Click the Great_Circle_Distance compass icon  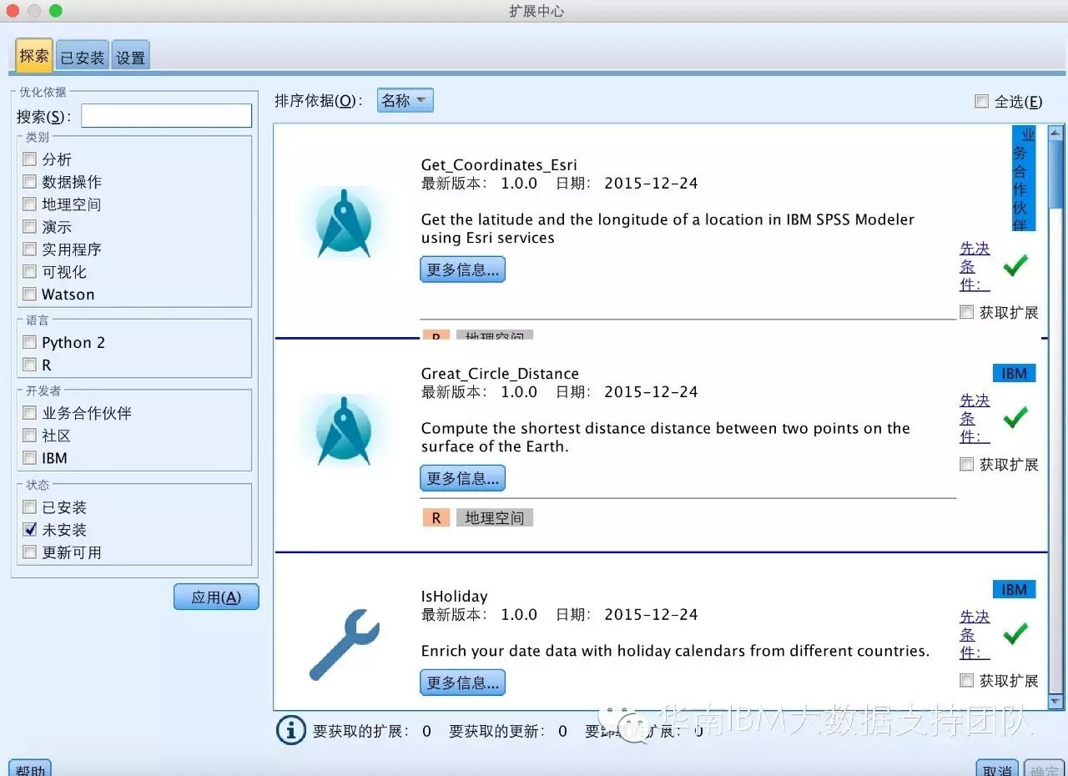344,431
